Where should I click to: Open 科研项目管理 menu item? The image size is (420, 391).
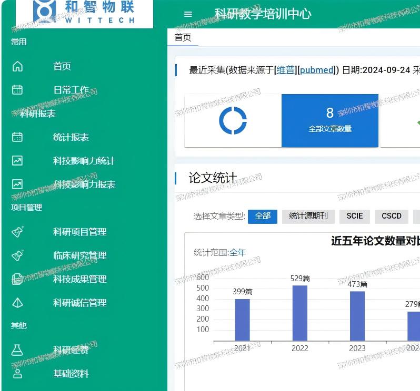point(80,232)
